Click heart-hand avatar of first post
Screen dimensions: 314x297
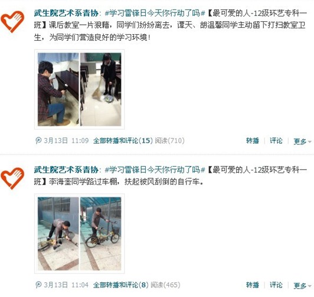pos(12,22)
